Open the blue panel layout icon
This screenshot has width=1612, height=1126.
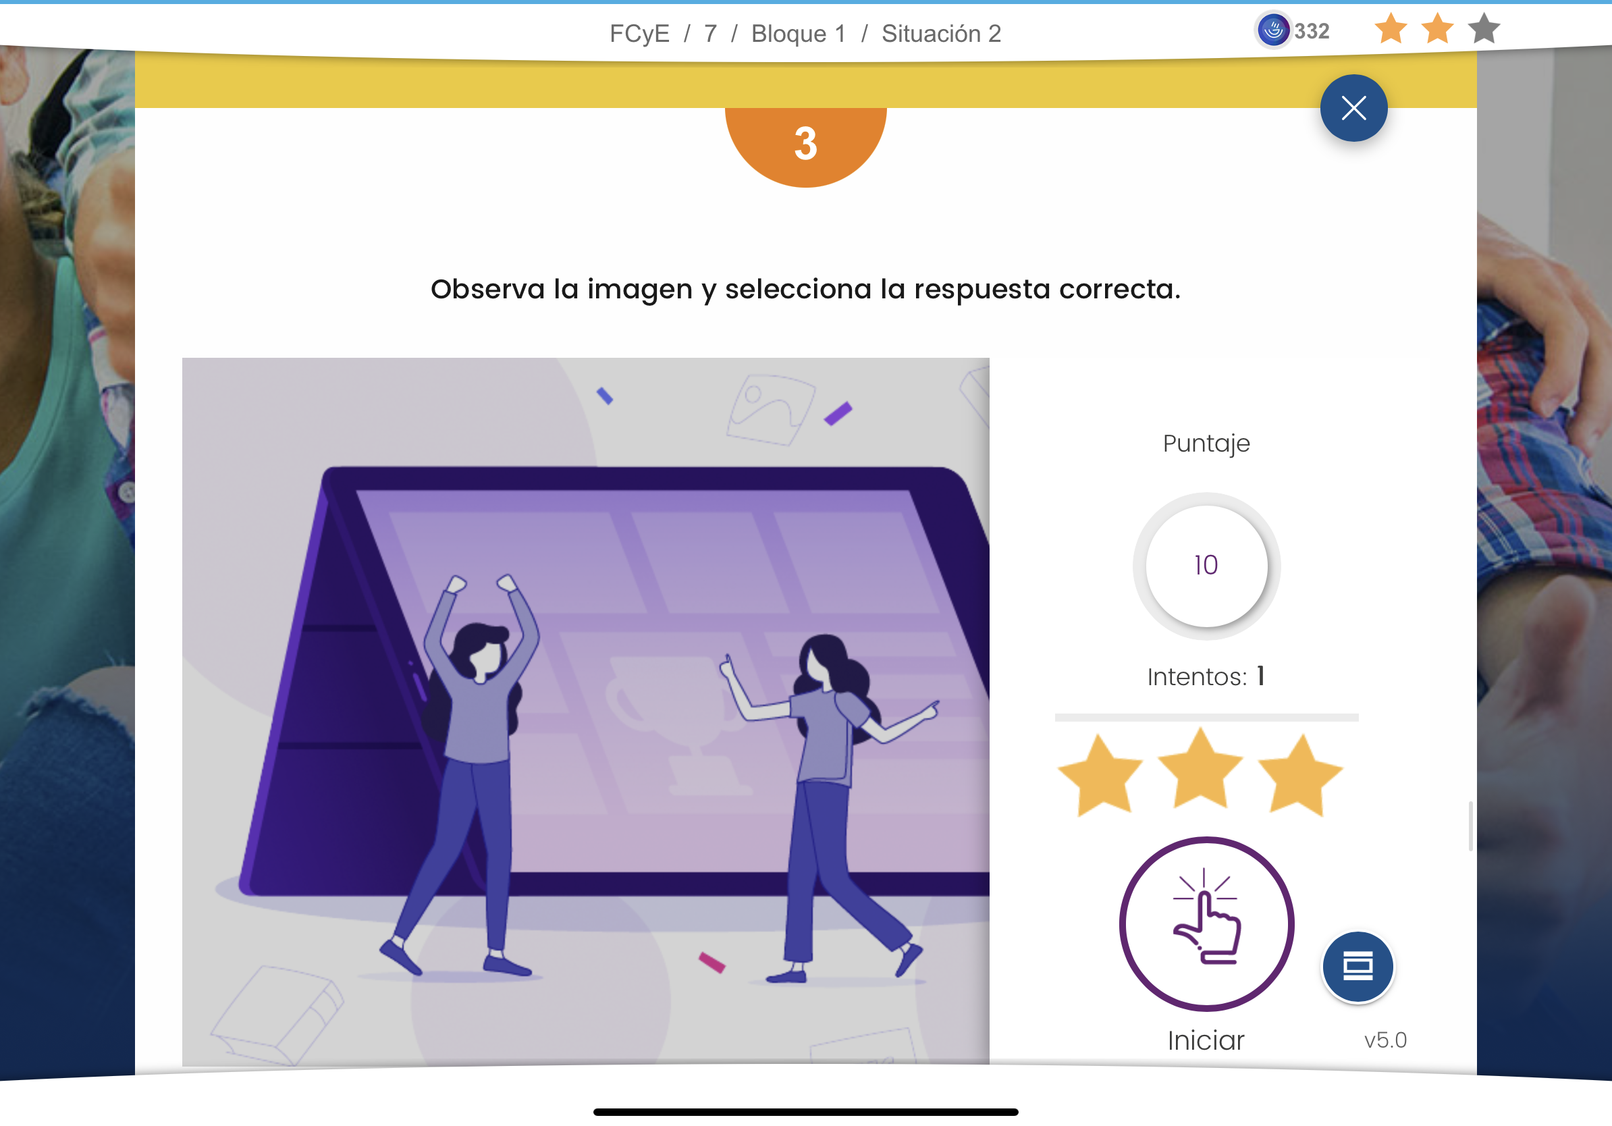tap(1358, 966)
